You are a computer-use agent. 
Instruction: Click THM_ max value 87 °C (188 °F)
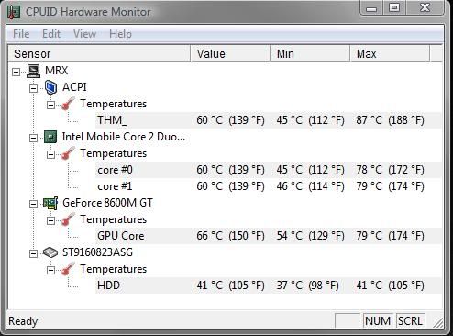pyautogui.click(x=390, y=120)
